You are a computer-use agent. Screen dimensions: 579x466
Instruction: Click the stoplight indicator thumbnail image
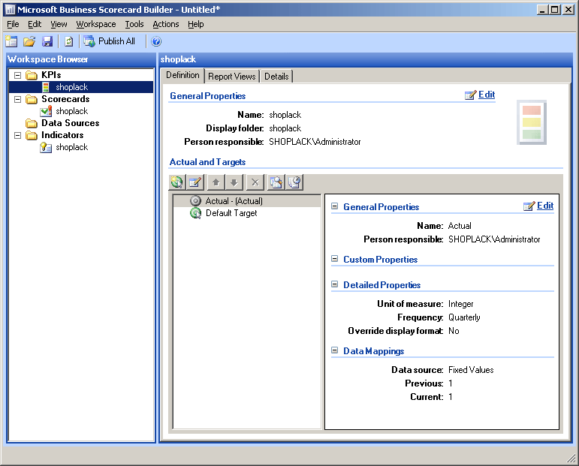[x=532, y=122]
